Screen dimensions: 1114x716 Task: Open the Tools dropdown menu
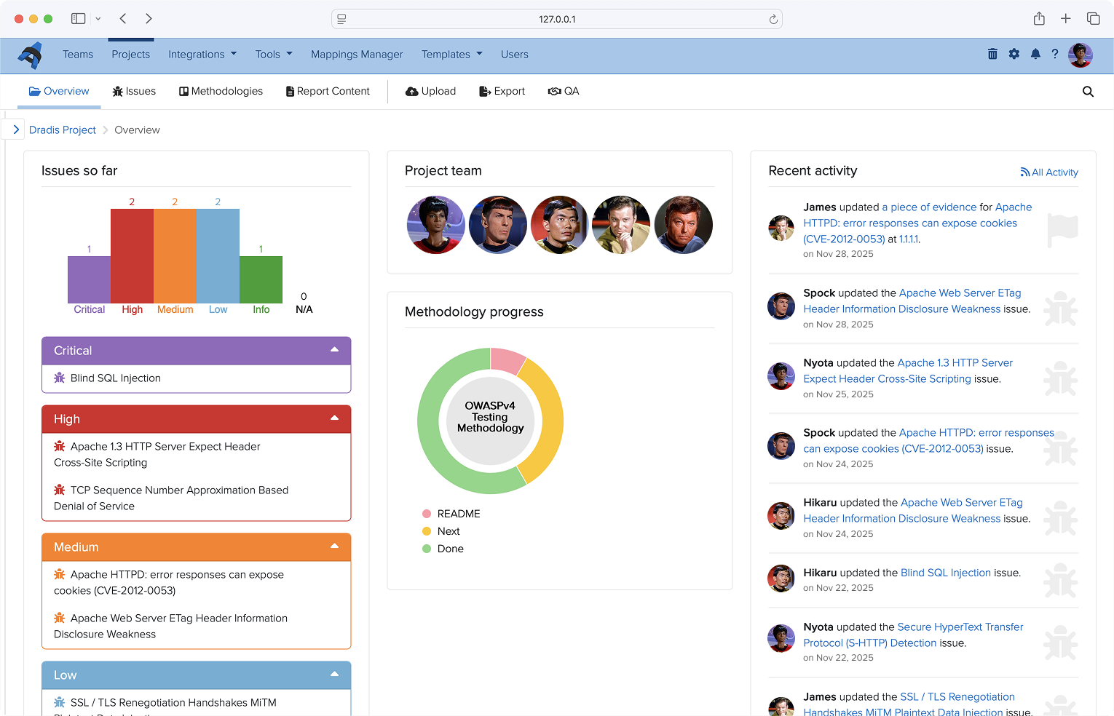273,54
